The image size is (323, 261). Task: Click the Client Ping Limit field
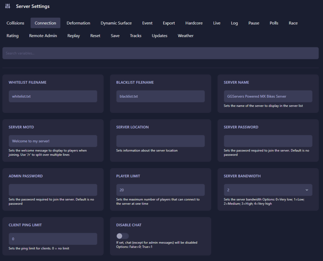point(53,239)
